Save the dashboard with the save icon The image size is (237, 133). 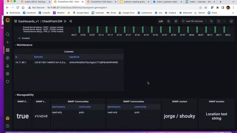tap(168, 21)
